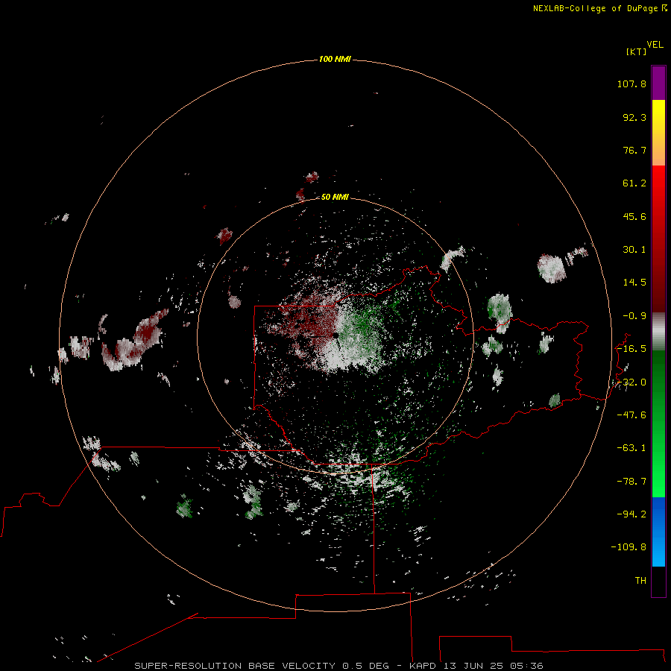671x671 pixels.
Task: Click the [KT] units label
Action: [x=636, y=51]
